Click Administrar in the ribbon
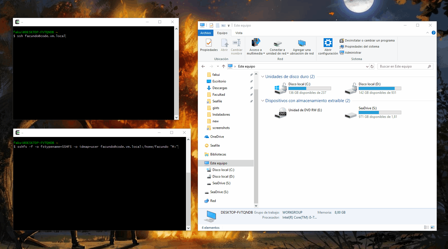This screenshot has height=249, width=448. (350, 53)
